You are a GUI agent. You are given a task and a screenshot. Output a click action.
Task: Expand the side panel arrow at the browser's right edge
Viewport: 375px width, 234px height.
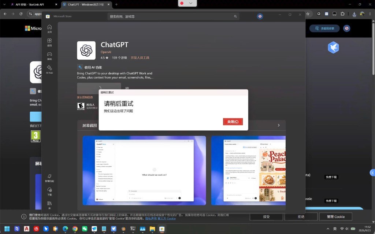[x=372, y=173]
